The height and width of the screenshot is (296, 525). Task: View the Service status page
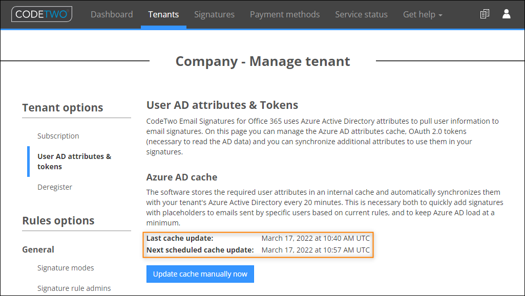point(361,14)
